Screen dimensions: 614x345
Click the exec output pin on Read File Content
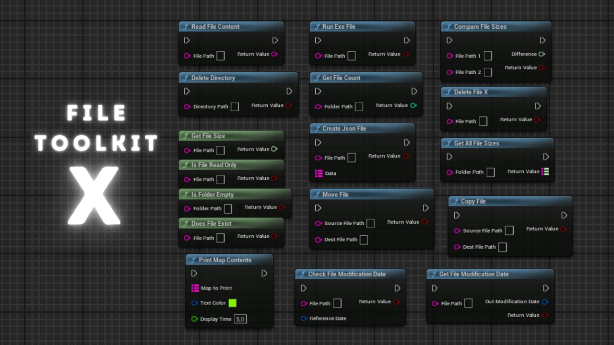(275, 40)
